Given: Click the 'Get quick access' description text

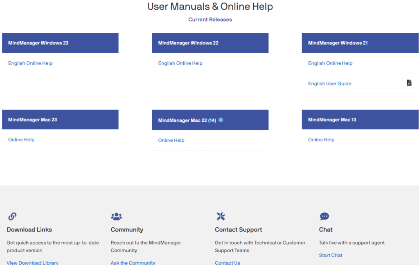Looking at the screenshot, I should coord(53,247).
